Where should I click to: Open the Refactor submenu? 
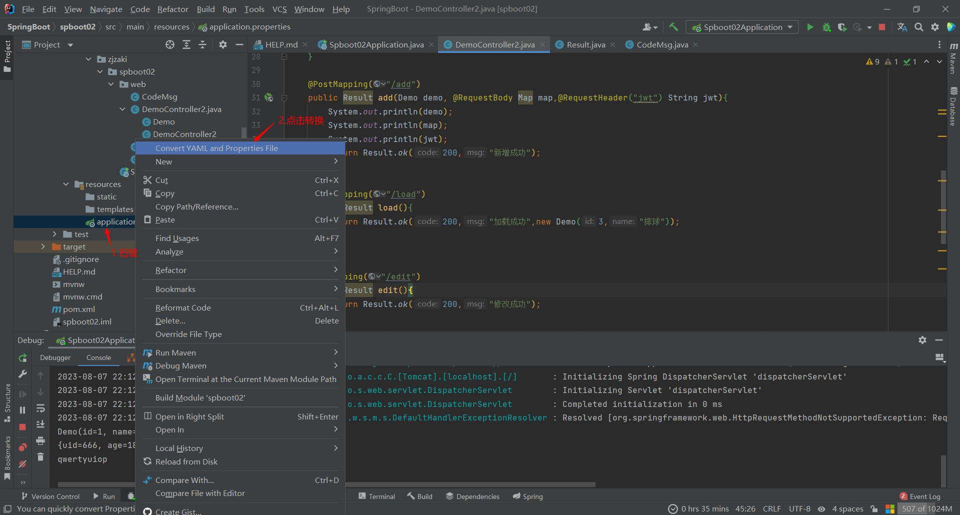240,270
